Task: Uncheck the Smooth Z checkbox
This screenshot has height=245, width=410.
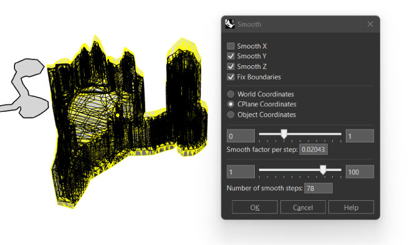Action: pyautogui.click(x=231, y=67)
